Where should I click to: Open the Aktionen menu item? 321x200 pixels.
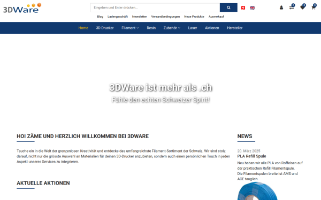click(x=212, y=28)
